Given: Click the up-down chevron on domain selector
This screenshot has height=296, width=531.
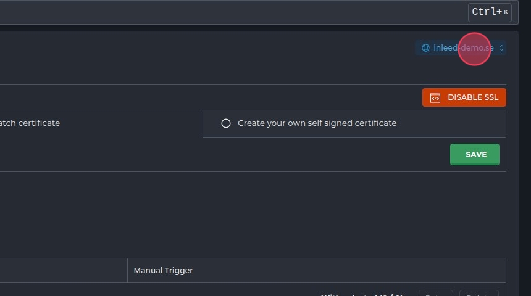Looking at the screenshot, I should pyautogui.click(x=502, y=47).
